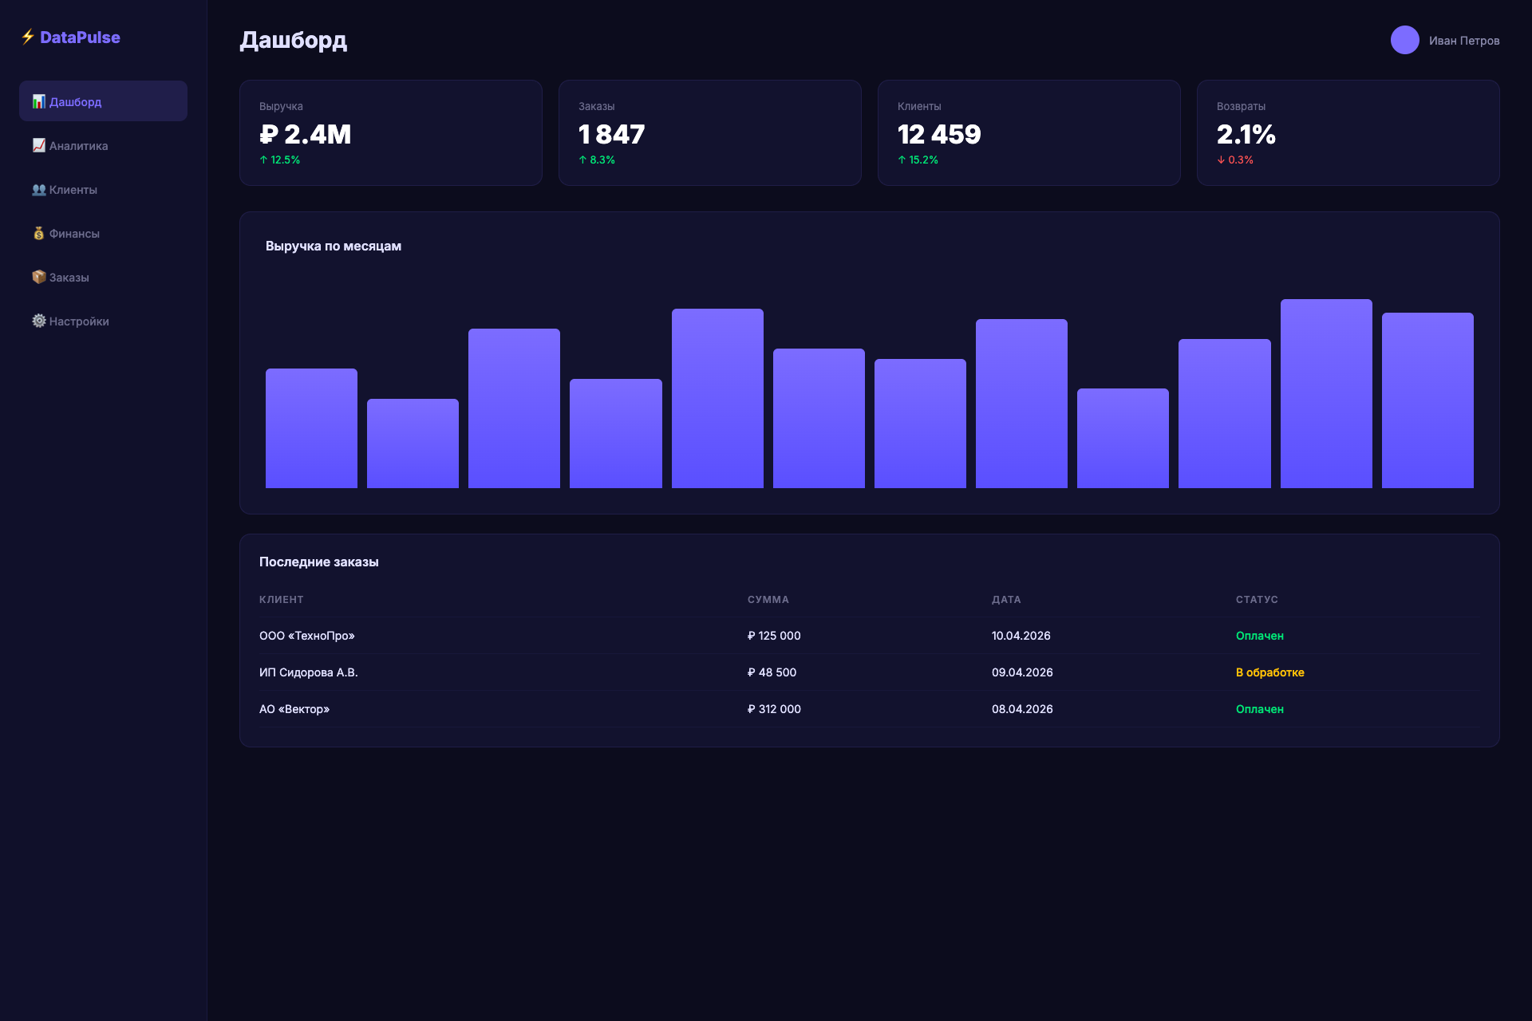Click the Возвраты percentage card
This screenshot has width=1532, height=1021.
(x=1348, y=132)
